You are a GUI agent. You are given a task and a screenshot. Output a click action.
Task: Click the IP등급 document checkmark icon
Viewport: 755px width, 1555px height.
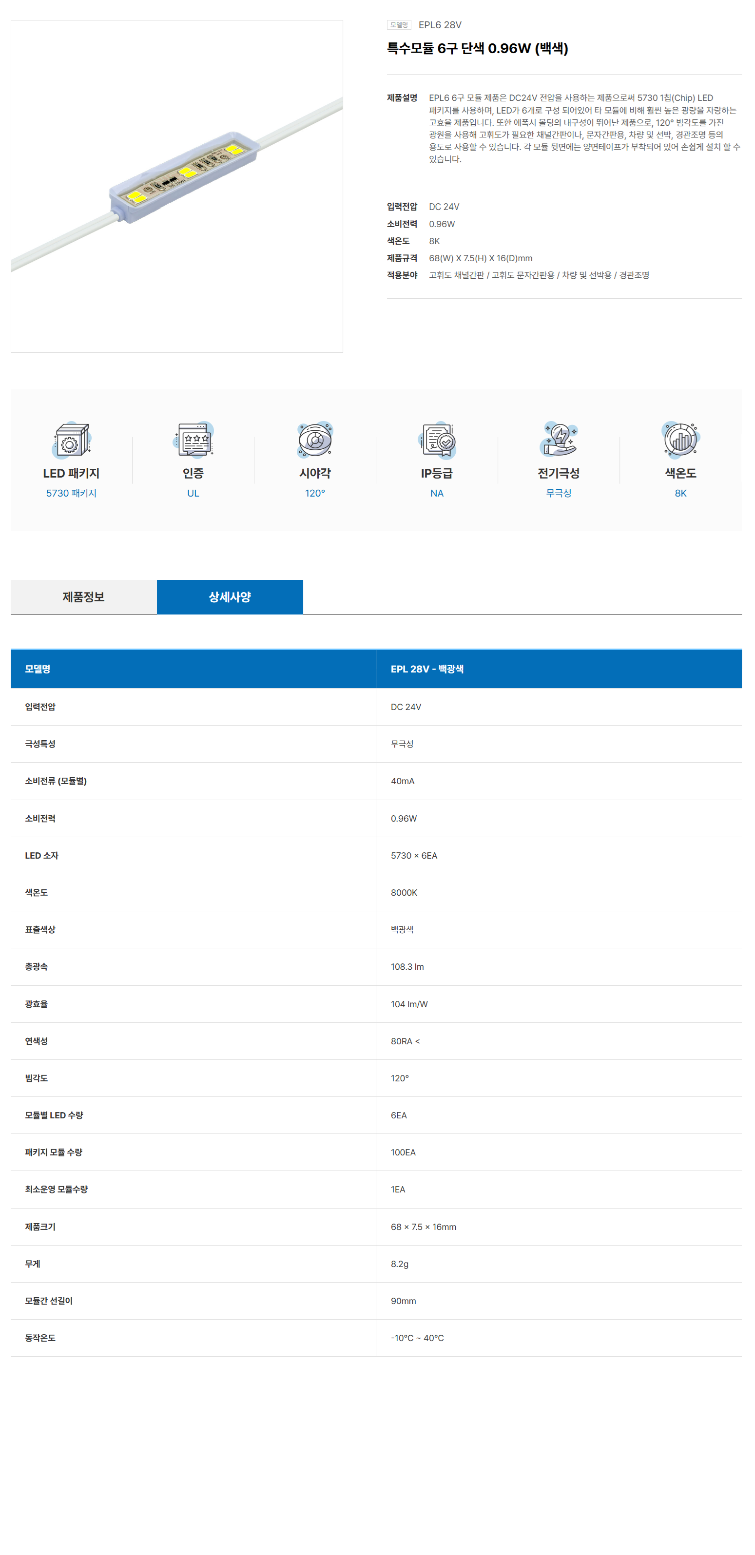pyautogui.click(x=437, y=440)
